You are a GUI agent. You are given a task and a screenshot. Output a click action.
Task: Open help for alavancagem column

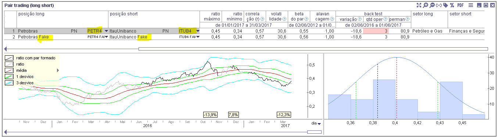[332, 19]
